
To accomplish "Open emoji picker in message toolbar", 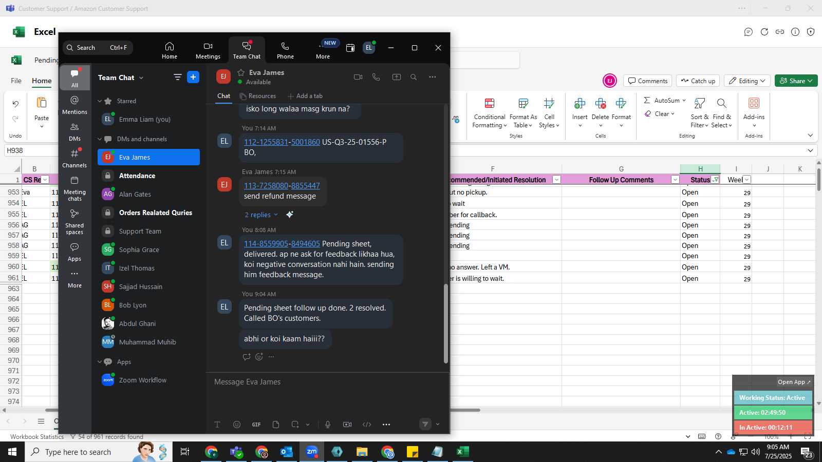I will tap(237, 425).
